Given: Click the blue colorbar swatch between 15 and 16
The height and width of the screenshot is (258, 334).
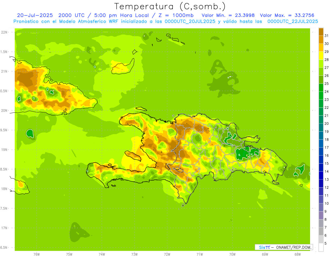Looking at the screenshot, I should [321, 159].
